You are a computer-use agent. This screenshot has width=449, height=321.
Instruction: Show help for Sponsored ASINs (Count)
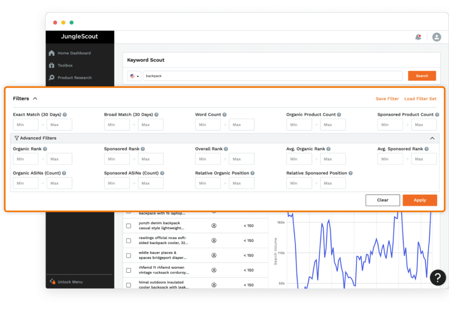tap(162, 173)
